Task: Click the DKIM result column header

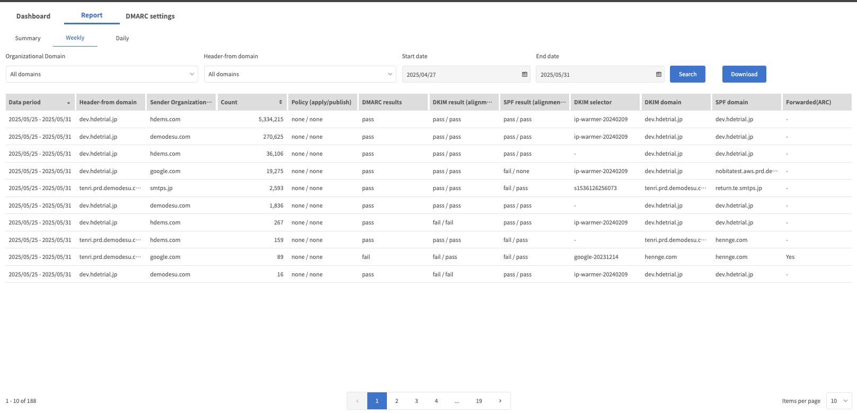Action: (x=464, y=102)
